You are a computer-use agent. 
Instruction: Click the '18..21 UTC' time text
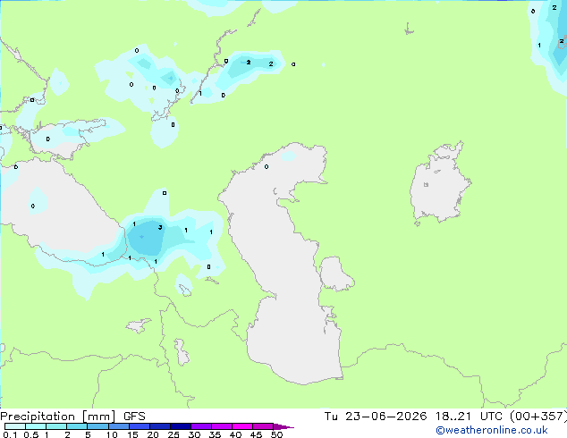click(469, 417)
